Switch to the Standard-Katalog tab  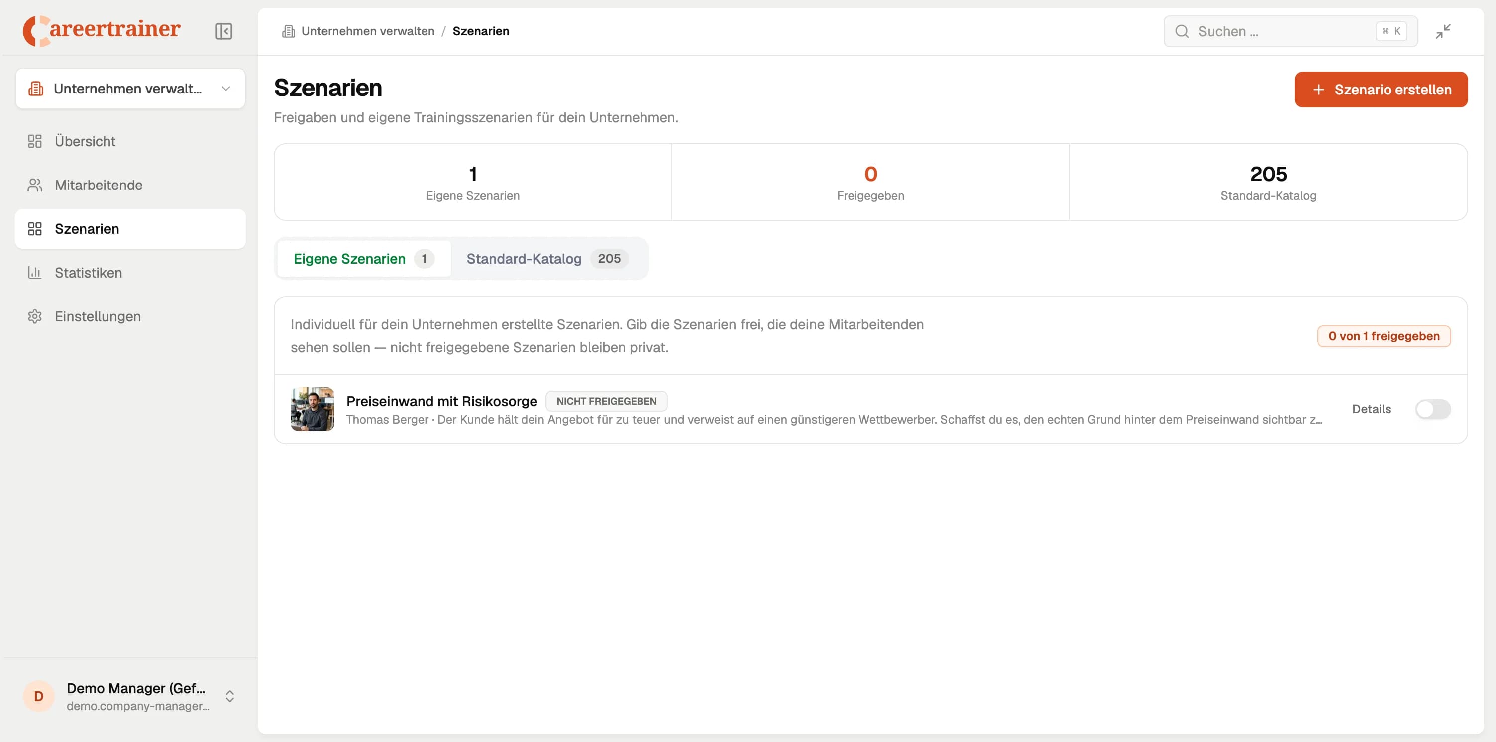tap(547, 259)
